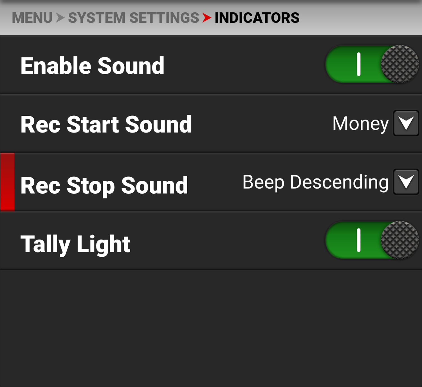Click the white on-mark inside Enable Sound switch
422x387 pixels.
coord(358,64)
